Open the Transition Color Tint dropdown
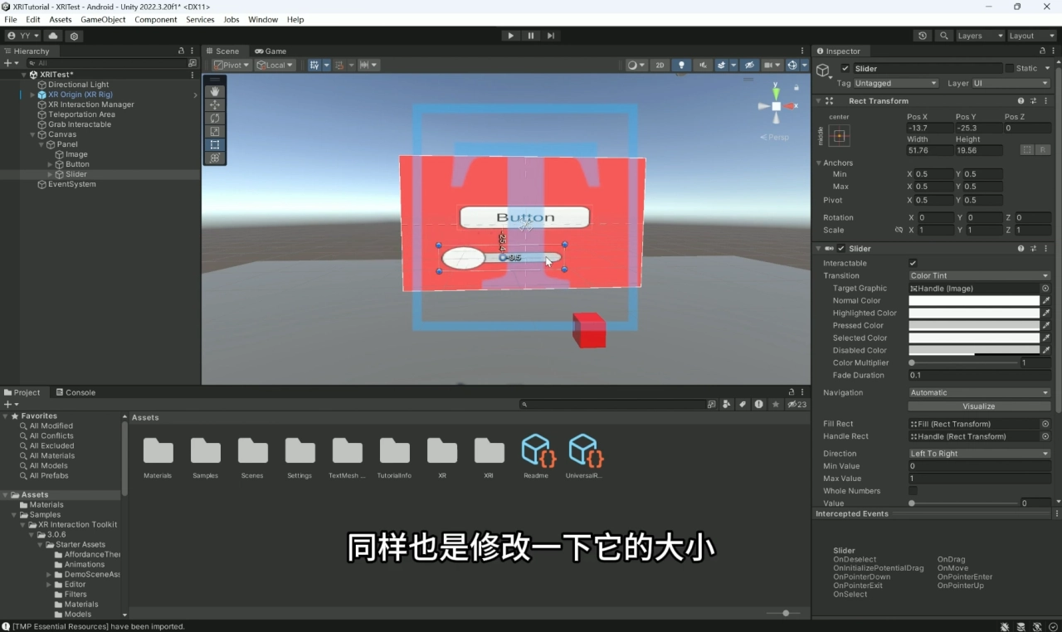 (x=979, y=275)
